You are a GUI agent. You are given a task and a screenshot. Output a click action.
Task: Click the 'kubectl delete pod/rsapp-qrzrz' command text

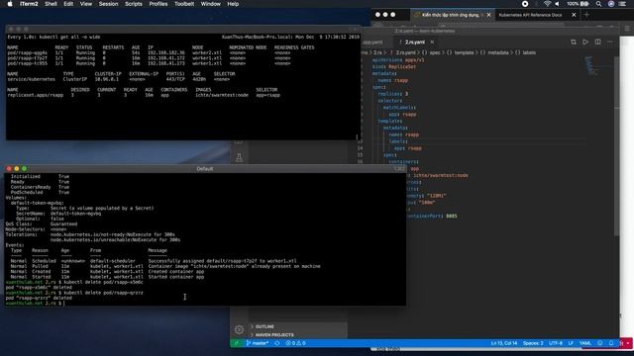103,293
